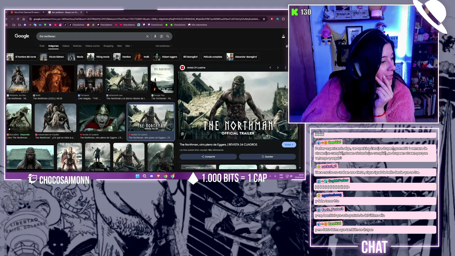Select the Película completa chip
This screenshot has width=455, height=256.
(213, 57)
